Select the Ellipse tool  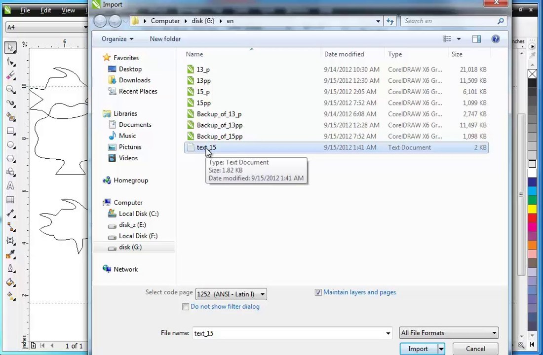click(10, 145)
